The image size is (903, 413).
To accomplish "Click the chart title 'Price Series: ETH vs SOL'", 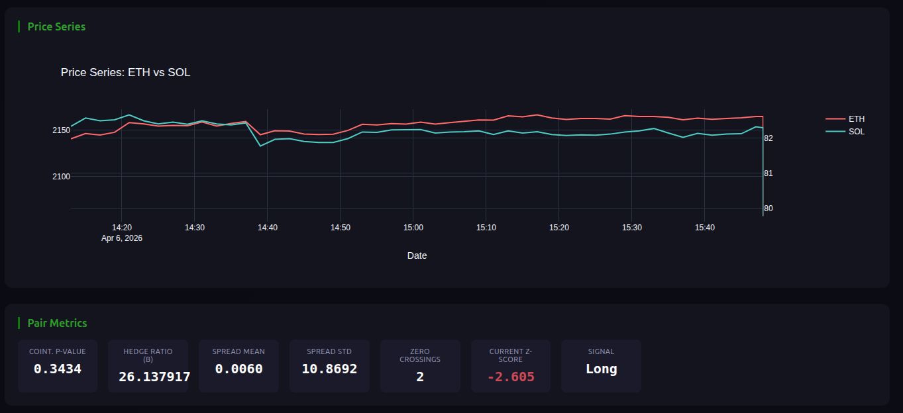I will tap(125, 73).
